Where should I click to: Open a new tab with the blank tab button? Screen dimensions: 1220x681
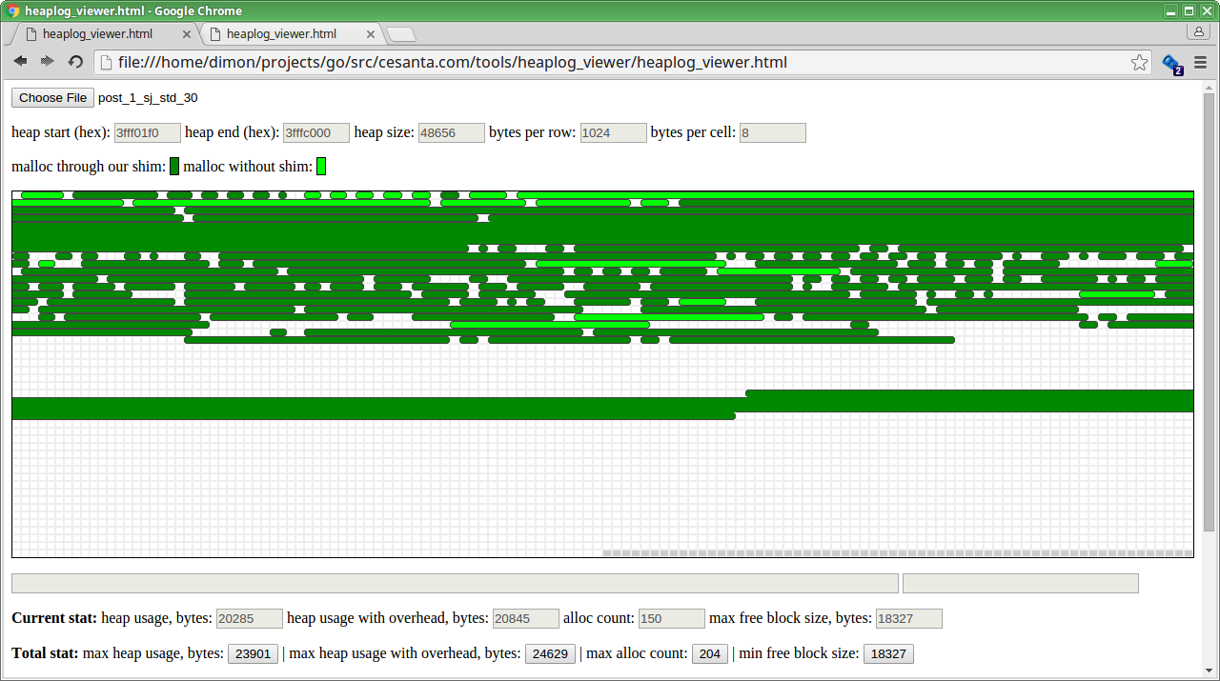(401, 35)
